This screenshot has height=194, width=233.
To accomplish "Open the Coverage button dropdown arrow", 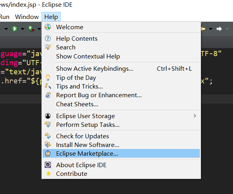I will 39,29.
